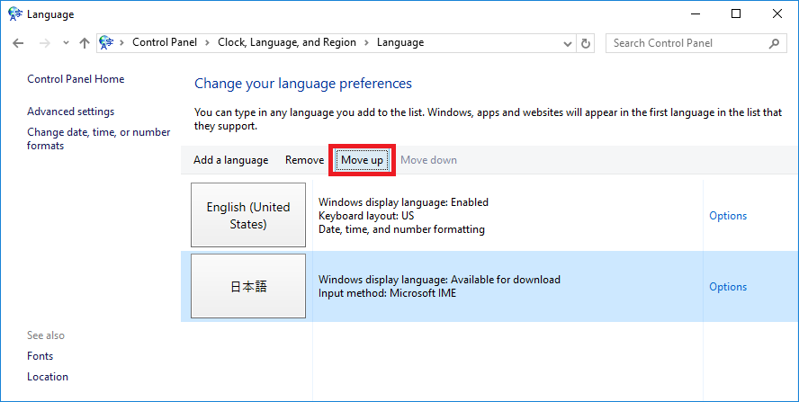Screen dimensions: 799x402
Task: Click 'Keyboard layout: US' text
Action: click(x=366, y=216)
